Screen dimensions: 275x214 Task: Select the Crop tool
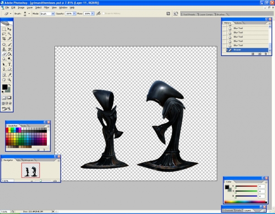click(x=4, y=39)
